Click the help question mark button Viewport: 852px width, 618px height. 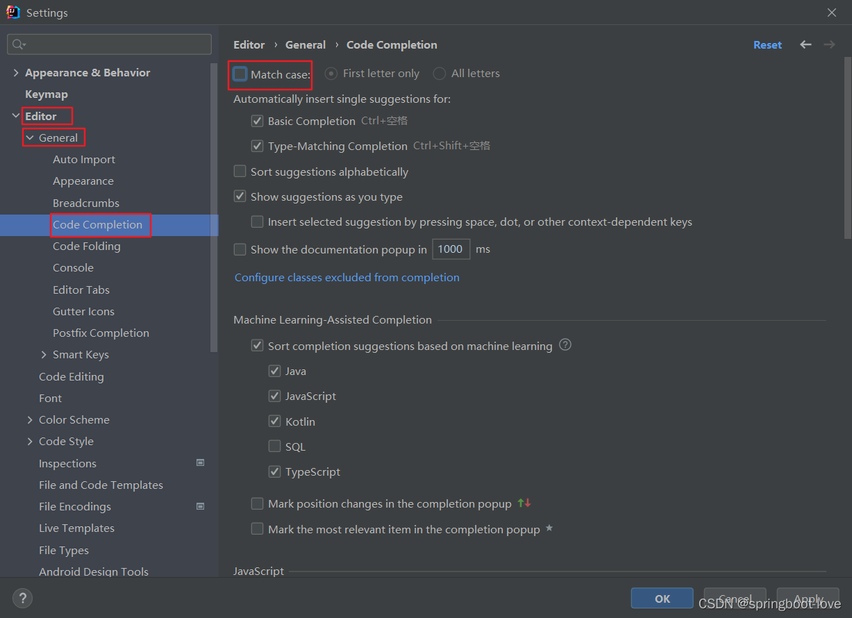[22, 597]
